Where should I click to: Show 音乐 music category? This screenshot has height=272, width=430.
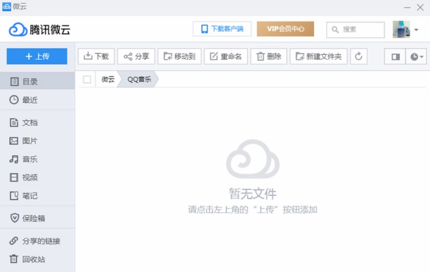click(x=37, y=159)
